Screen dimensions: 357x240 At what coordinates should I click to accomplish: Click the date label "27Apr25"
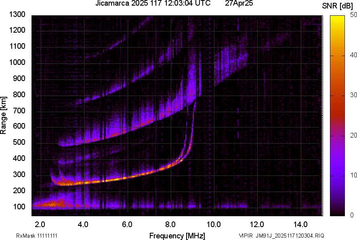click(x=239, y=3)
